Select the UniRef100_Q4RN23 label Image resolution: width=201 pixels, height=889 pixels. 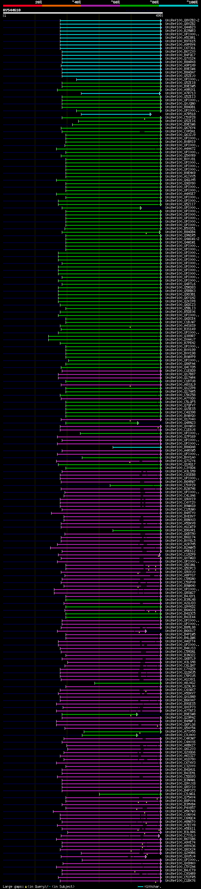(180, 423)
